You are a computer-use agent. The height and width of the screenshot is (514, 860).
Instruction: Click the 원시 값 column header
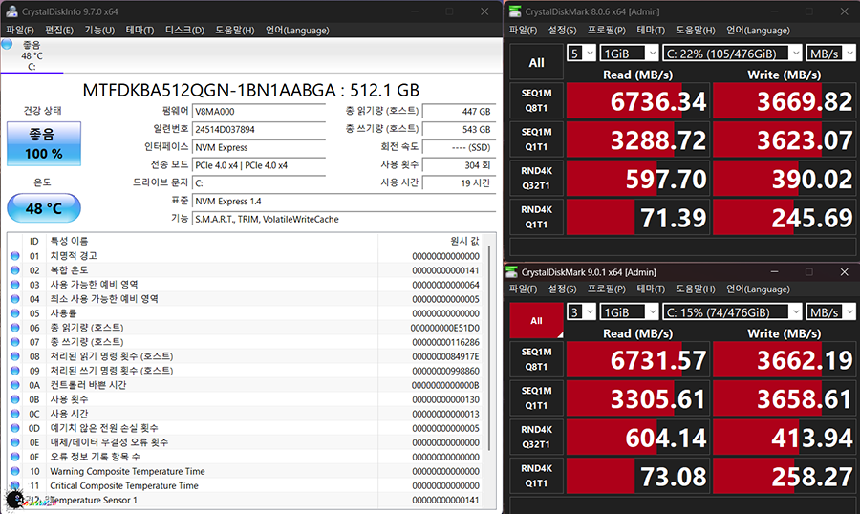[x=431, y=241]
